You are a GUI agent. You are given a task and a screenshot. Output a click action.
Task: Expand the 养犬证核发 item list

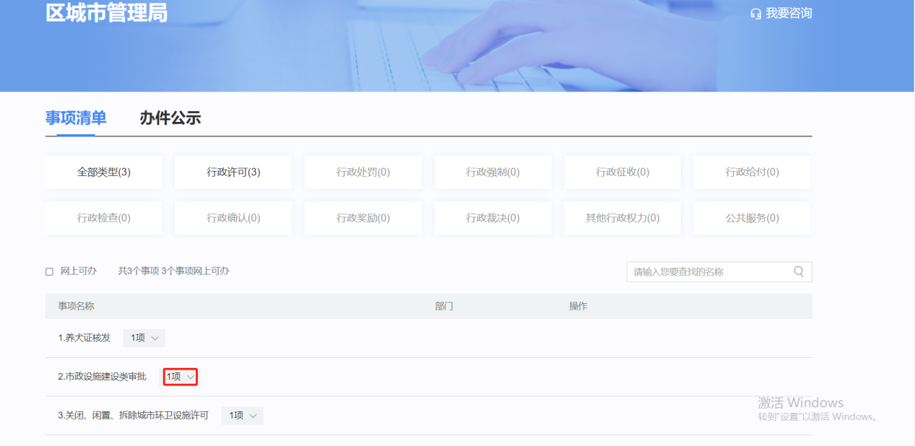143,338
